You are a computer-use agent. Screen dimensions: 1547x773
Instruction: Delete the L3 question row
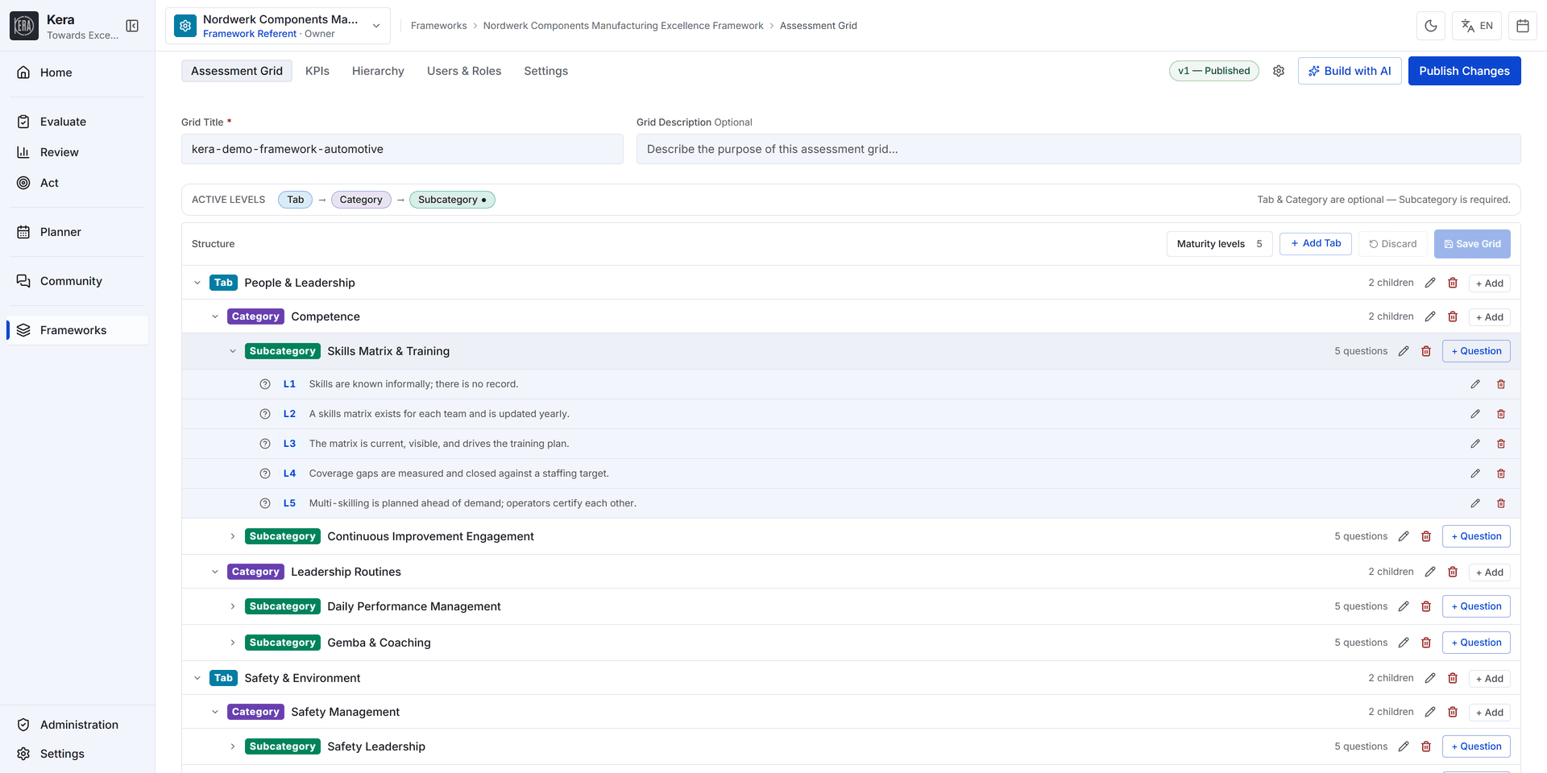(1501, 444)
